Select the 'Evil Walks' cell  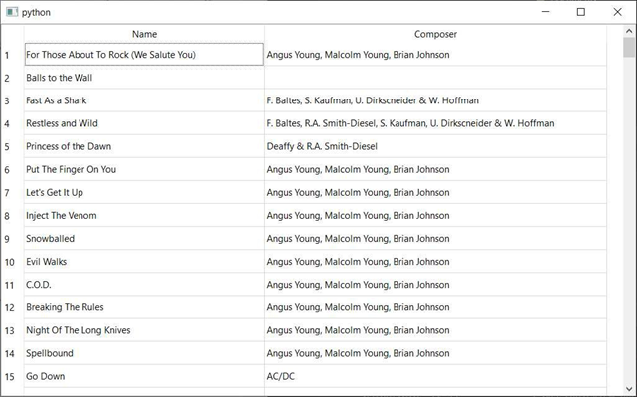pyautogui.click(x=144, y=261)
